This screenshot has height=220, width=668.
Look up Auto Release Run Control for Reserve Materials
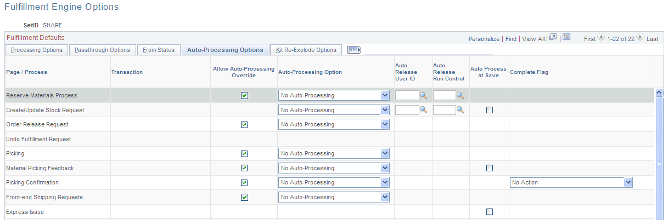[461, 95]
